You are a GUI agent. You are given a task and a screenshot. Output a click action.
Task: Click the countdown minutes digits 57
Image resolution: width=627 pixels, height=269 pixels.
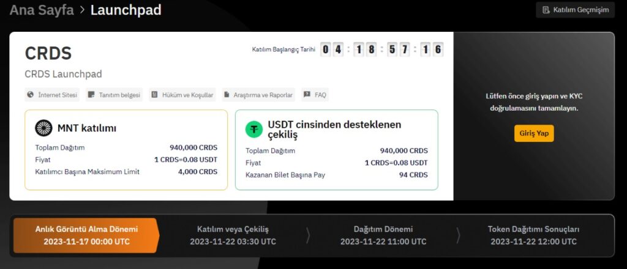(399, 50)
